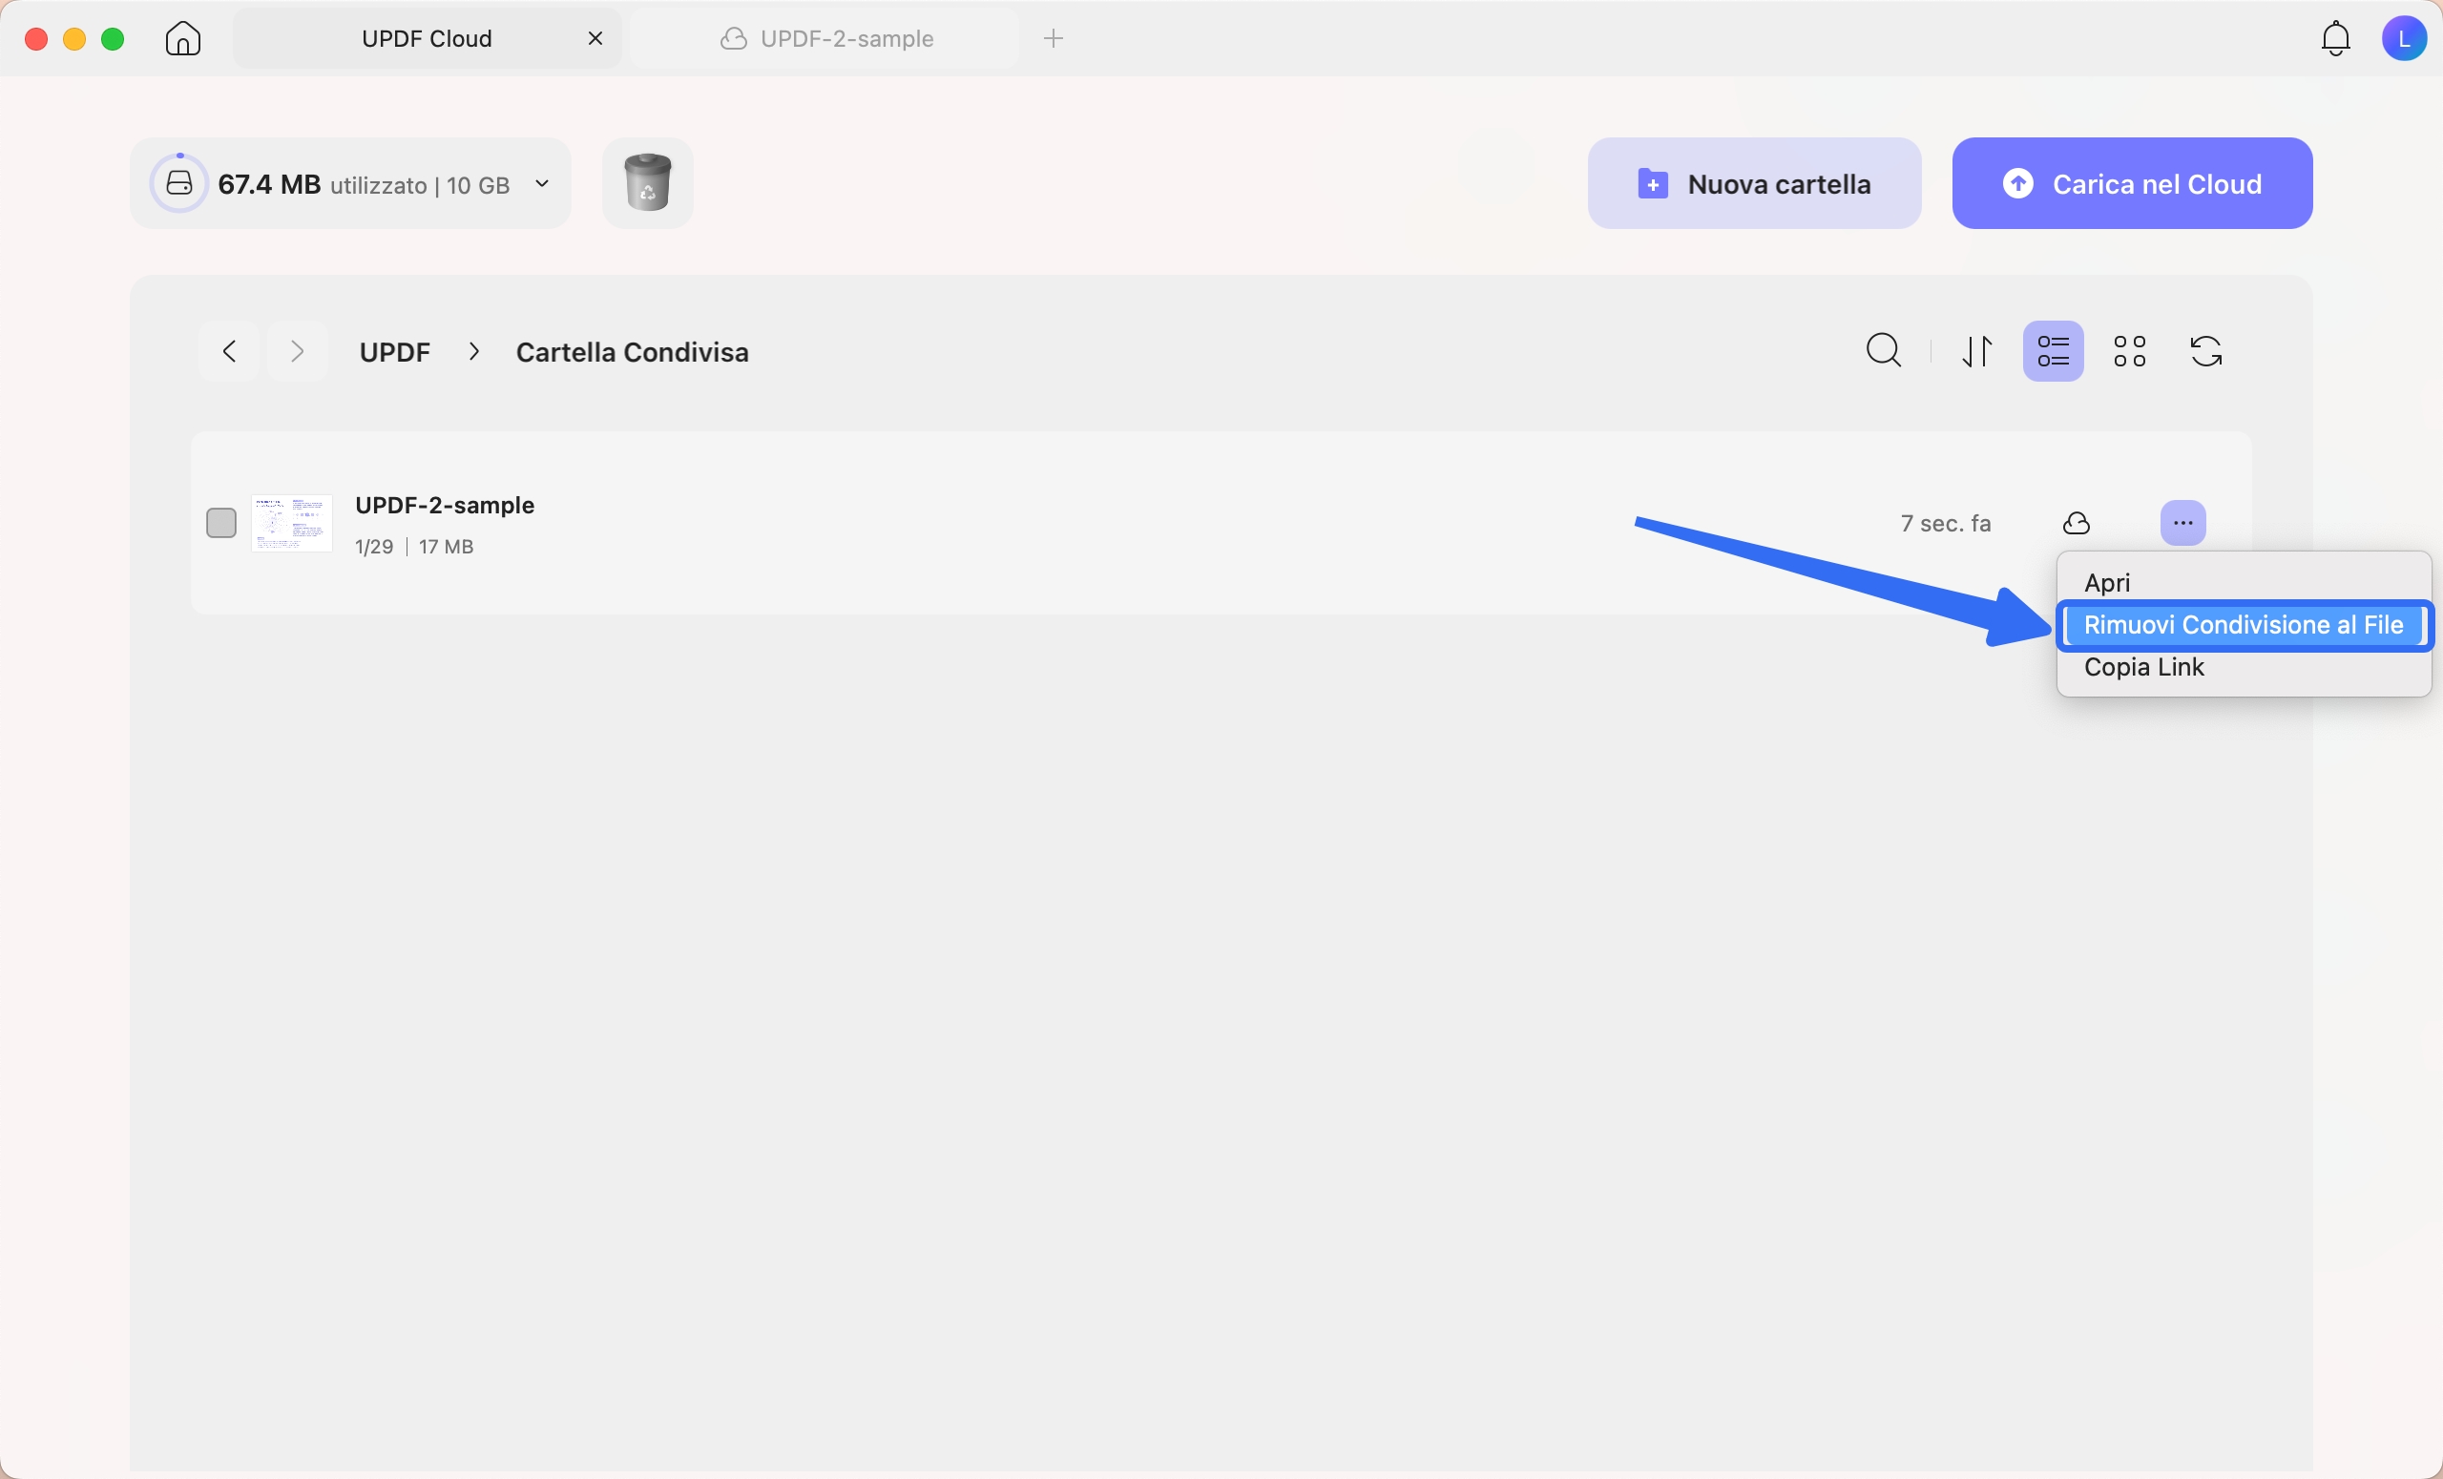This screenshot has width=2443, height=1479.
Task: Close the UPDF Cloud tab
Action: (x=595, y=39)
